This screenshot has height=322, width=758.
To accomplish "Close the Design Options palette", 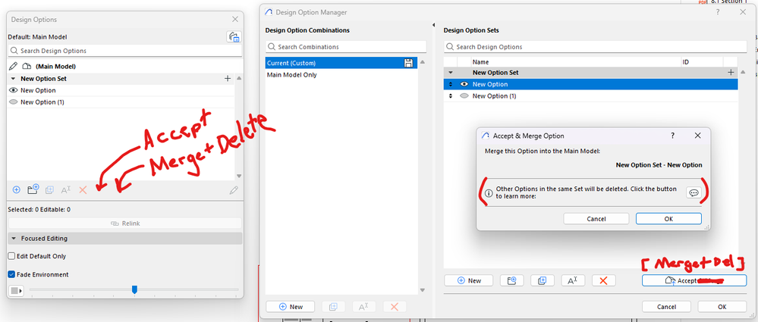I will (235, 19).
